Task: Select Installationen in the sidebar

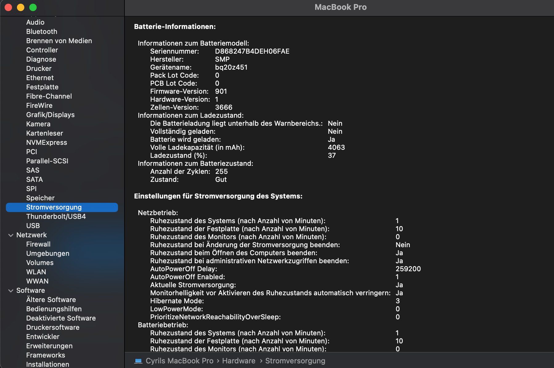Action: 47,364
